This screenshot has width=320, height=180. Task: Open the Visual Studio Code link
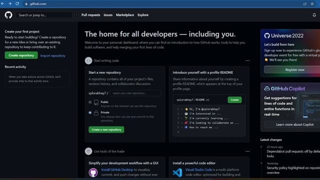tap(198, 169)
